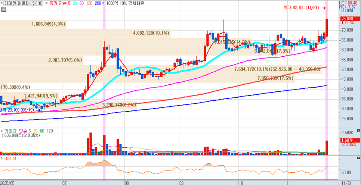This screenshot has width=361, height=185.
Task: Click the 2025/05 date axis label
Action: point(7,183)
